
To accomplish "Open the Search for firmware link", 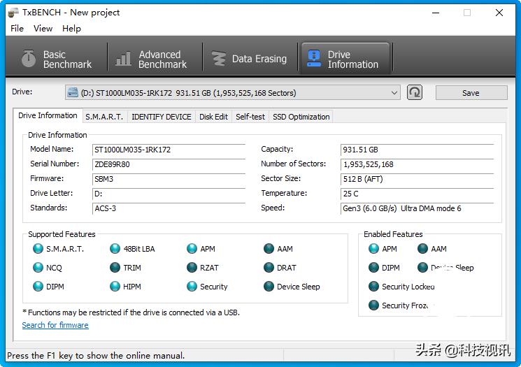I will tap(55, 325).
